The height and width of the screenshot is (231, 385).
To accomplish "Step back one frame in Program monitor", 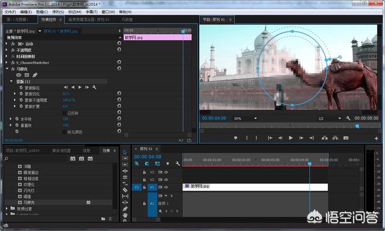I will (280, 138).
